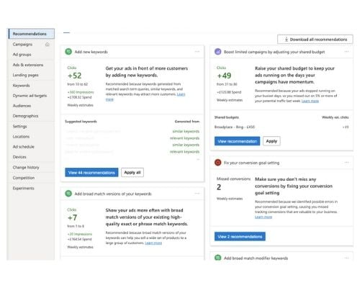Screen dimensions: 360x288
Task: Select Ads & extensions
Action: (x=28, y=65)
